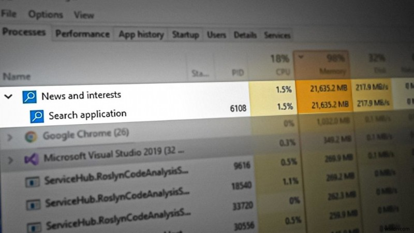414x233 pixels.
Task: Select the ServiceHub process name with PID 33720
Action: pyautogui.click(x=119, y=221)
